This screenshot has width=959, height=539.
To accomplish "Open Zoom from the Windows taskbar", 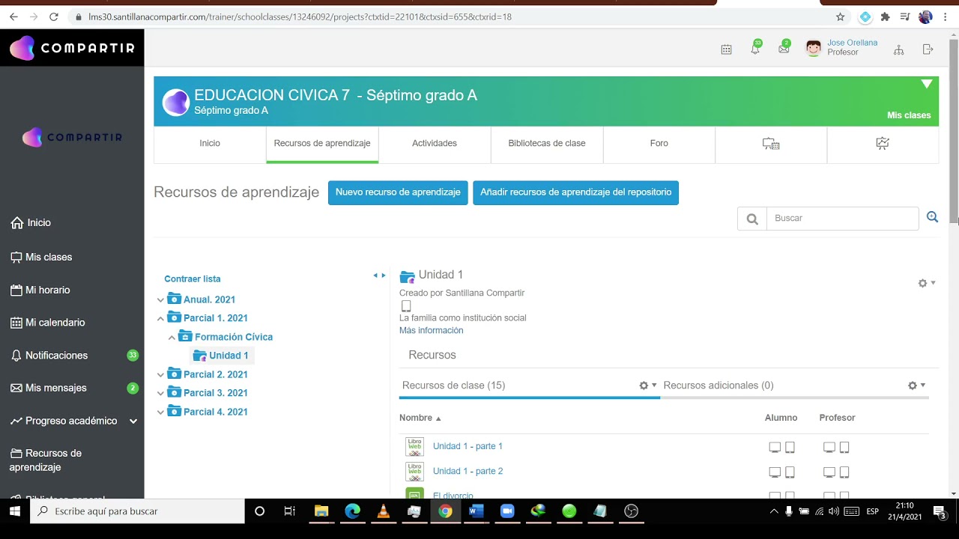I will [x=507, y=511].
